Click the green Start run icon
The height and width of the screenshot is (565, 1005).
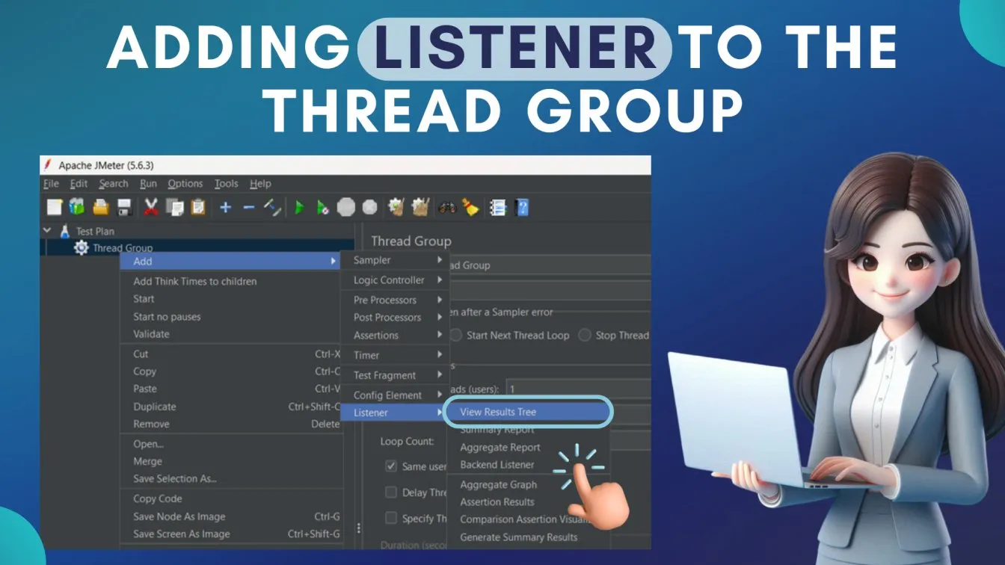[300, 207]
